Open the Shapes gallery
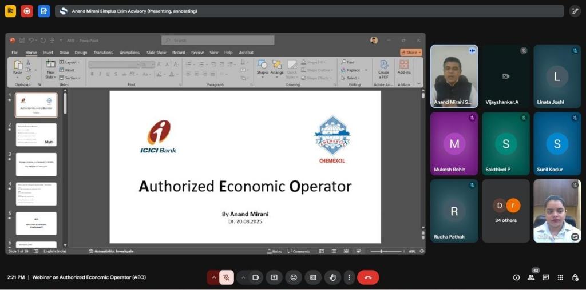The height and width of the screenshot is (290, 586). point(262,68)
